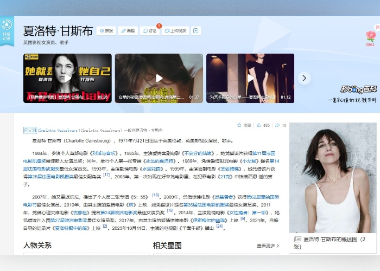This screenshot has height=271, width=380.
Task: Play the 《小偷》 video with 01:37 duration
Action: (159, 78)
